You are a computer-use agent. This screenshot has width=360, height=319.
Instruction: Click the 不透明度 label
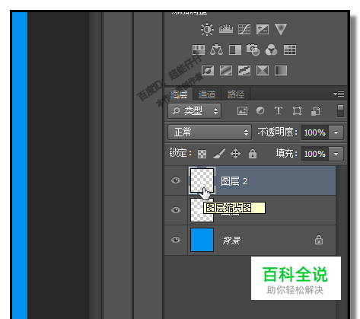pyautogui.click(x=277, y=132)
